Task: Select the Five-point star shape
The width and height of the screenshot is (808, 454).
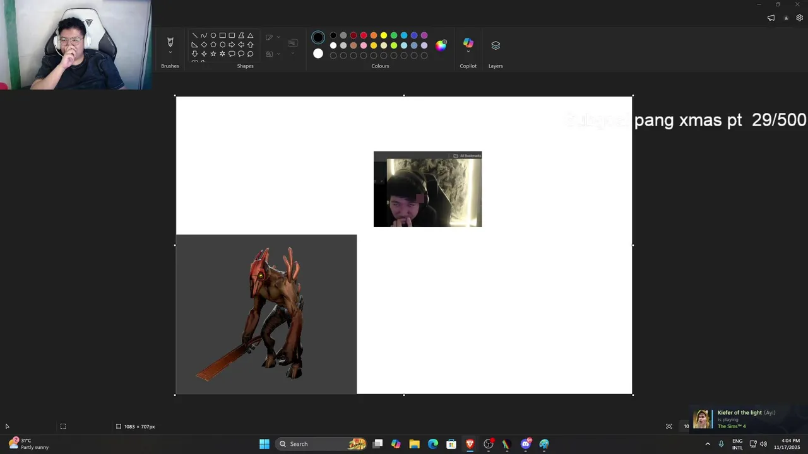Action: tap(213, 54)
